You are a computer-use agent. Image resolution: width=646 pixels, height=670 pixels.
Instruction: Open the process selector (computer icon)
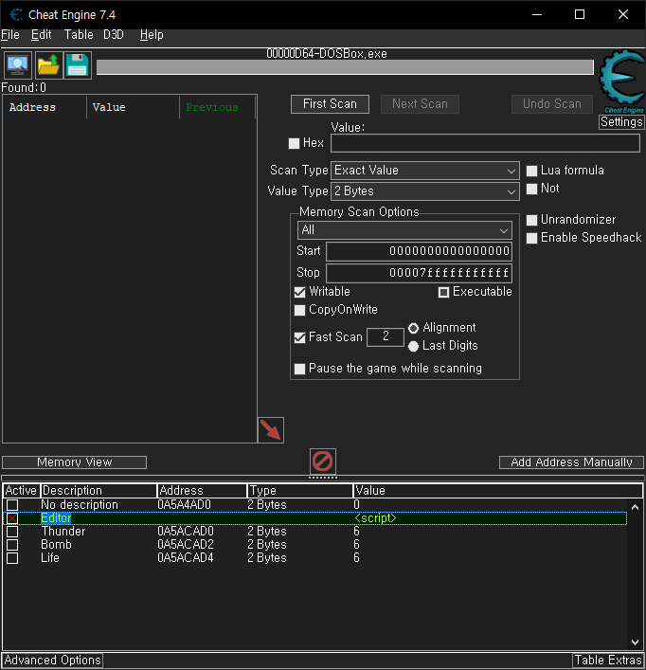(17, 65)
